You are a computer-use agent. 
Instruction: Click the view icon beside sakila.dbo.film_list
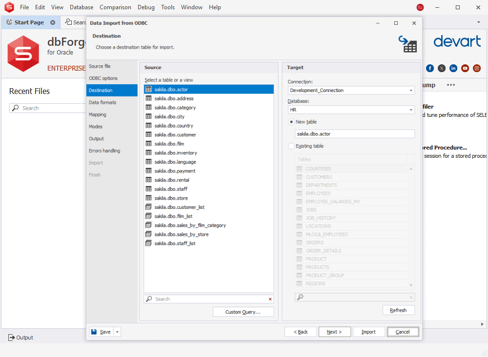click(x=149, y=216)
